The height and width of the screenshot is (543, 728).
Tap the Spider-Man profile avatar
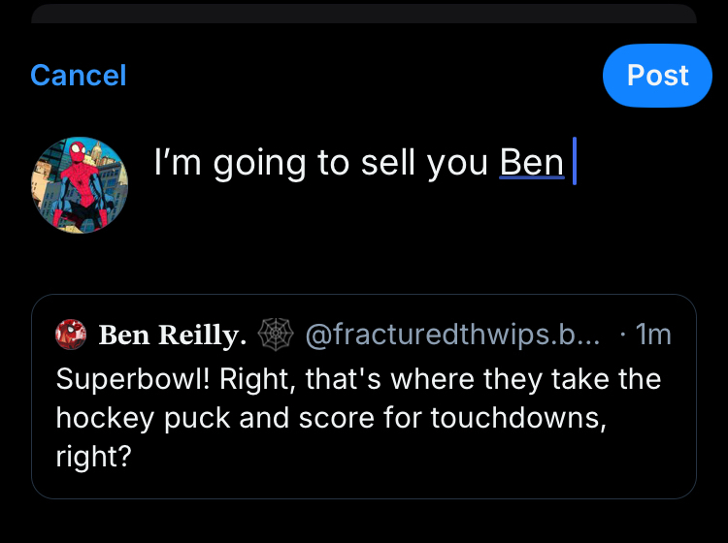(80, 184)
